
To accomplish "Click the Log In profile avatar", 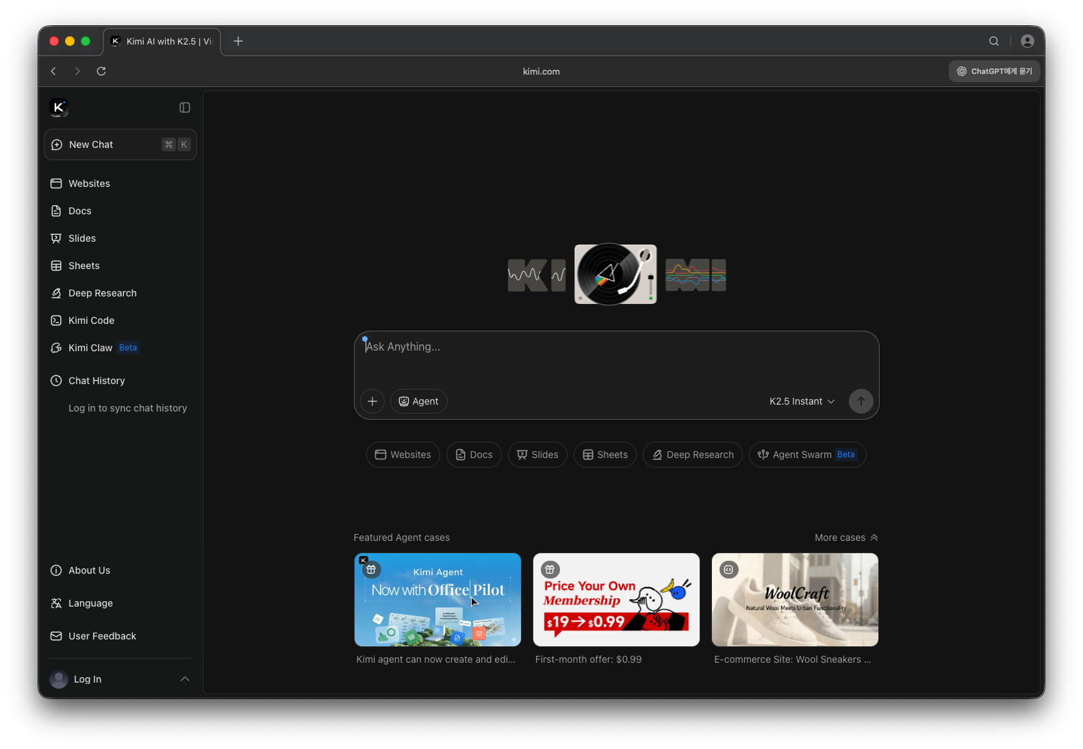I will point(59,679).
